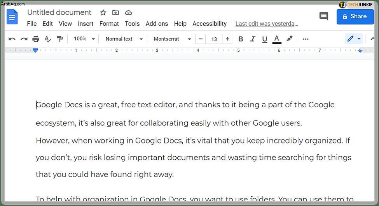The width and height of the screenshot is (379, 206).
Task: Click the line starting 'However, when working'
Action: [x=193, y=140]
